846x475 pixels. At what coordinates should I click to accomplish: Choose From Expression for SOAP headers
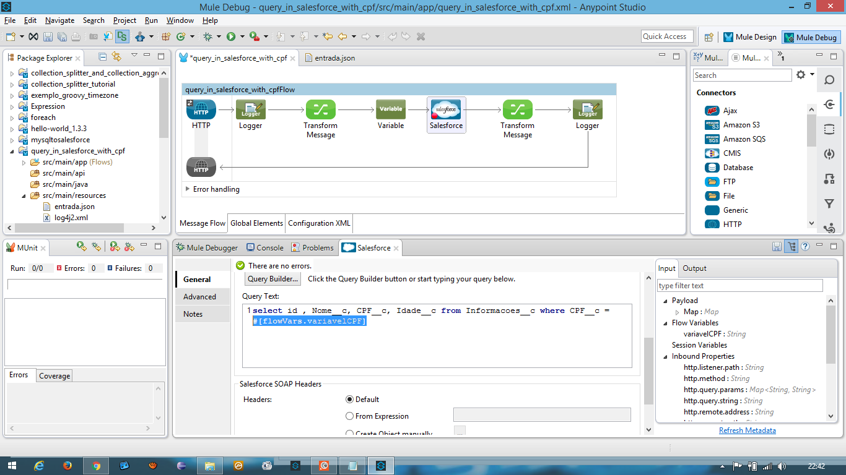349,416
